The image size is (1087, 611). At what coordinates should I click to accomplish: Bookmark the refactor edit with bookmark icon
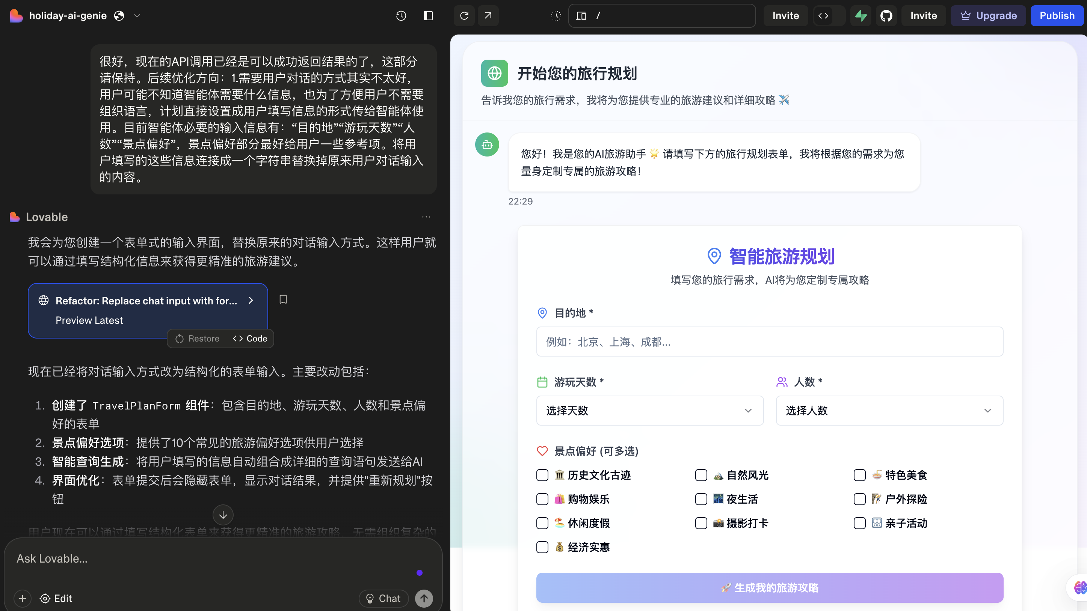point(283,299)
